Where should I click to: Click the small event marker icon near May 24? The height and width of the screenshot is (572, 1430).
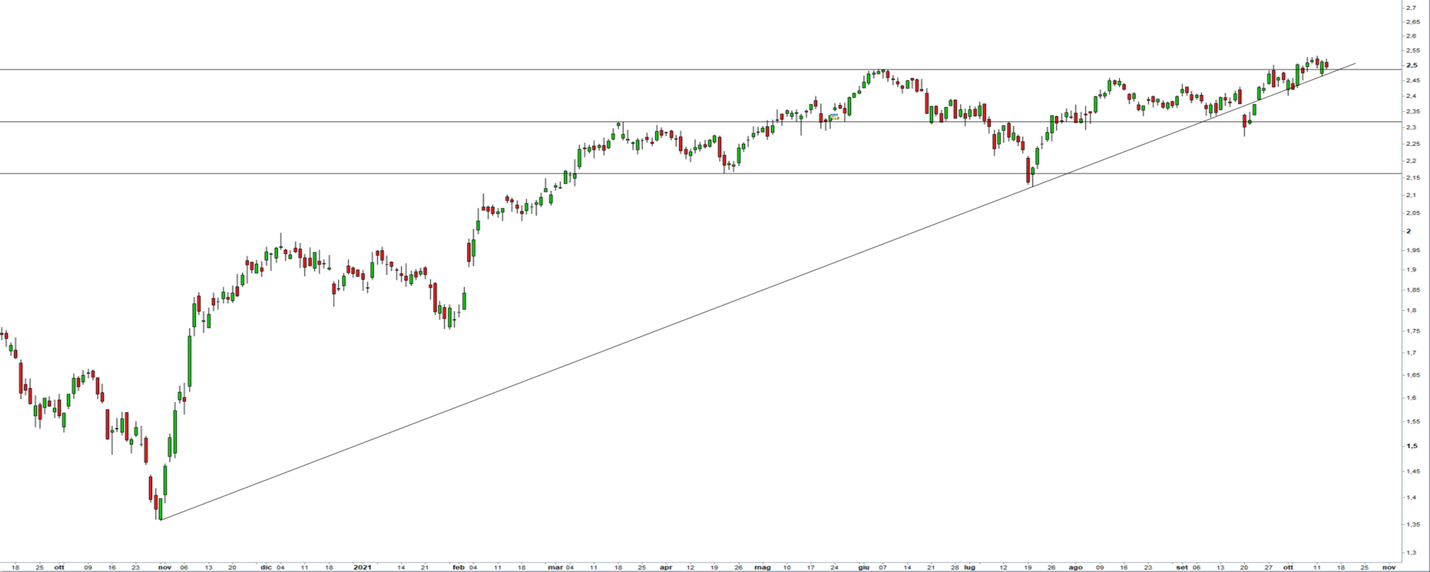coord(835,116)
